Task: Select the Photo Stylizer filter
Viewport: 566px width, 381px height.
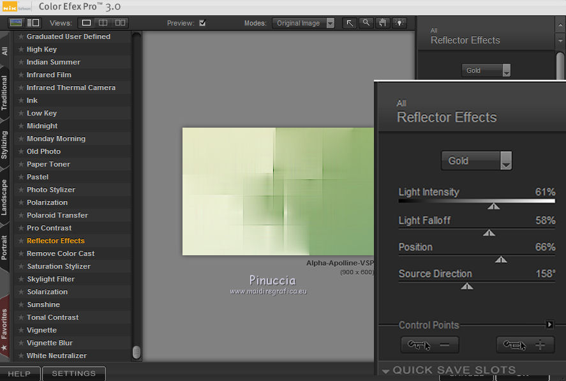Action: click(51, 190)
